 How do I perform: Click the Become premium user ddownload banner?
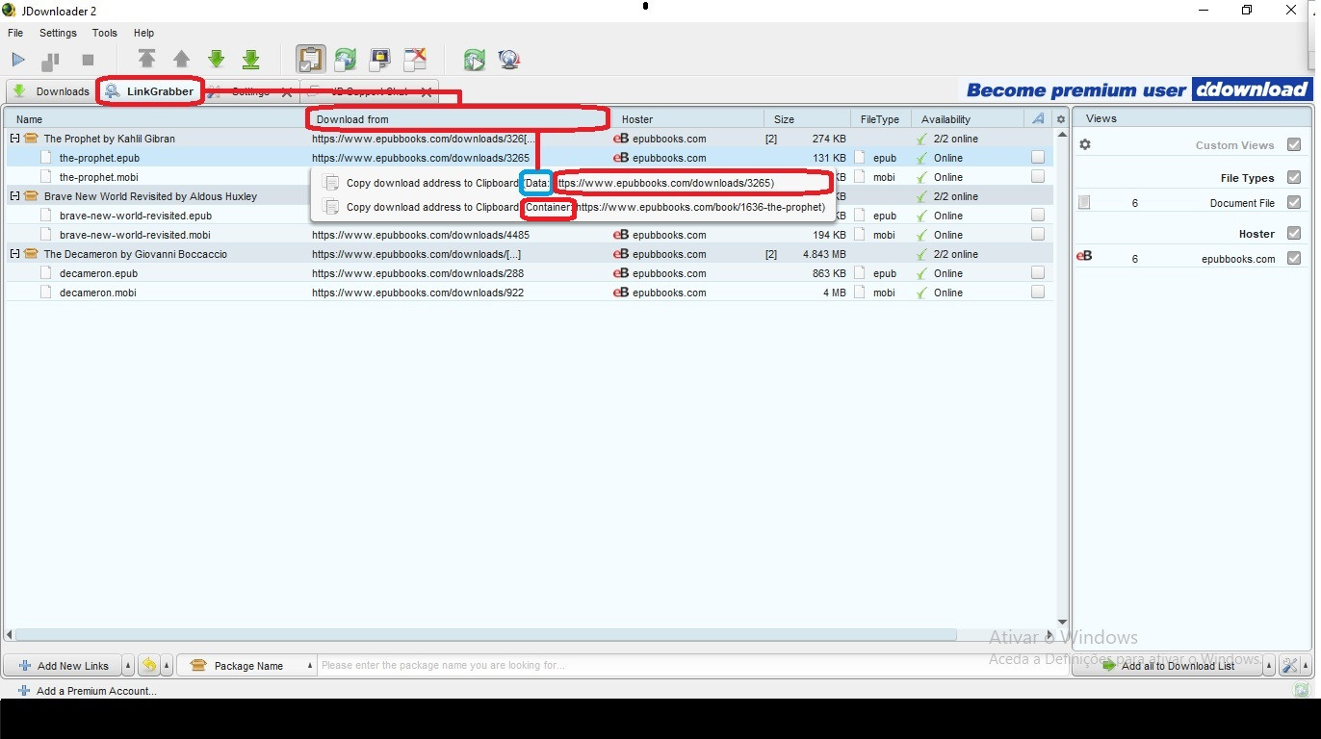[x=1138, y=90]
